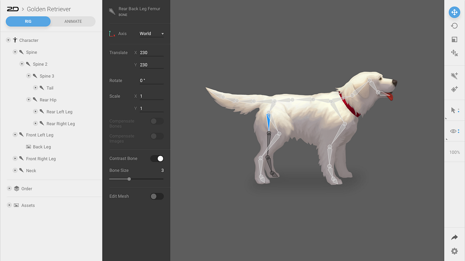
Task: Select the Add Point tool
Action: coord(454,89)
